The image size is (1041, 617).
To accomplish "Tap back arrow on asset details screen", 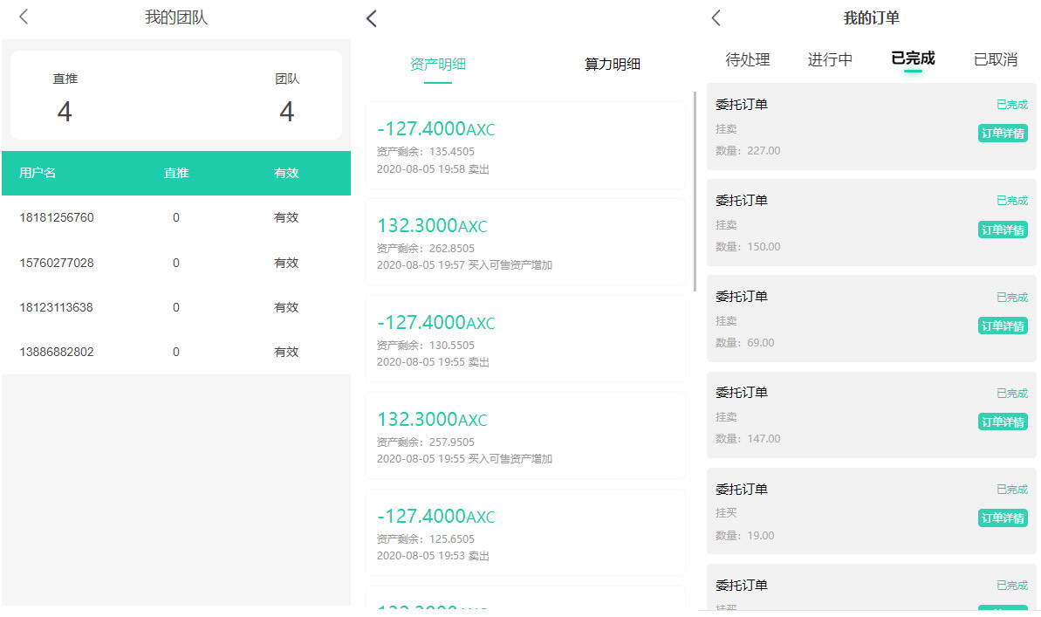I will [372, 18].
